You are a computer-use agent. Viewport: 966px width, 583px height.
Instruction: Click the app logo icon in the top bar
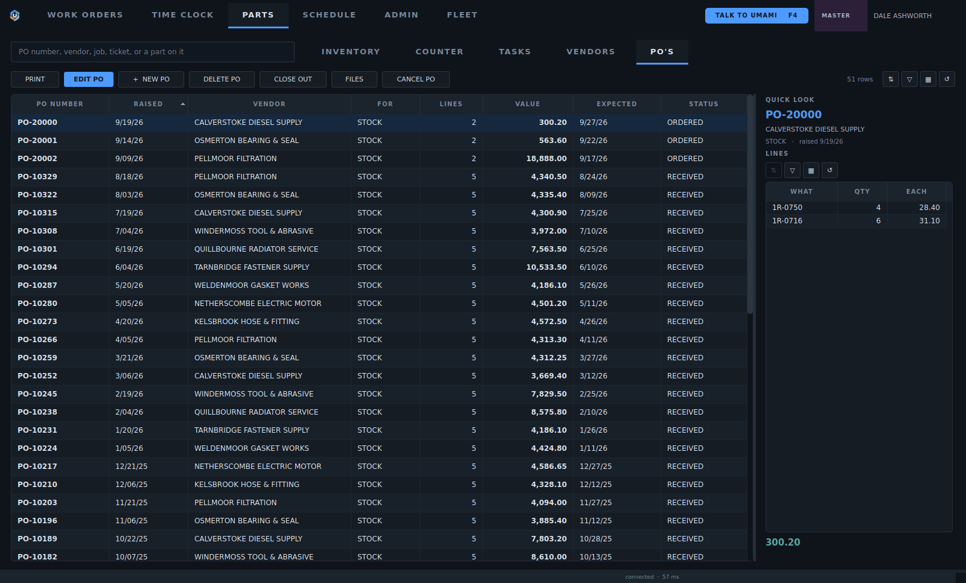tap(15, 15)
